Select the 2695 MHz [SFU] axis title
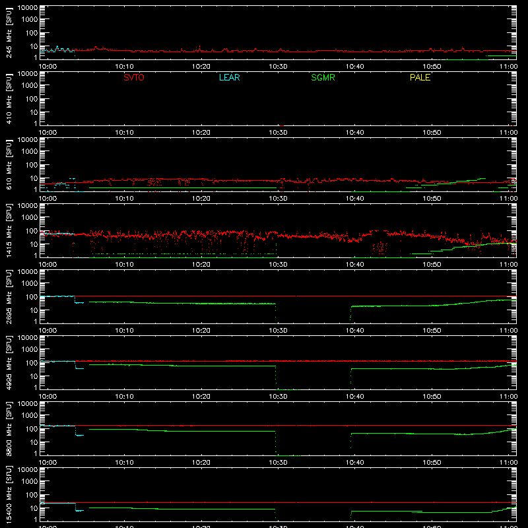This screenshot has width=528, height=528. [9, 296]
